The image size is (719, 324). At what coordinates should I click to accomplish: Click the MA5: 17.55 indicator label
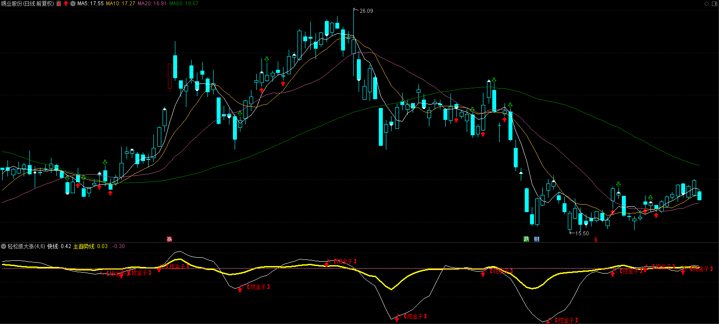(91, 4)
